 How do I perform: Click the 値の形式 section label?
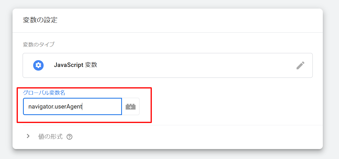tap(50, 137)
